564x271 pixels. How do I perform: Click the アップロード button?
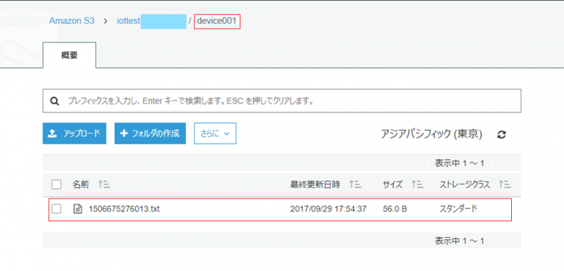click(x=74, y=133)
